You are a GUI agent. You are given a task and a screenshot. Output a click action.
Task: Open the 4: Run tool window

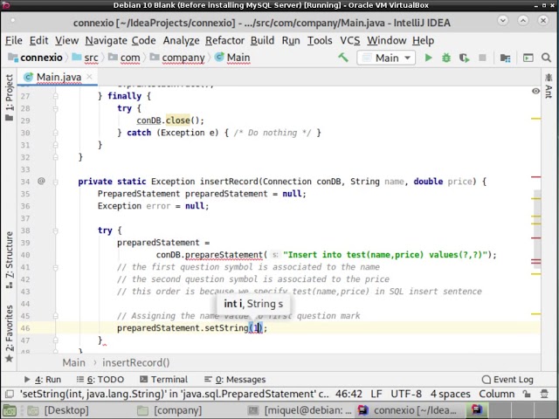coord(43,380)
